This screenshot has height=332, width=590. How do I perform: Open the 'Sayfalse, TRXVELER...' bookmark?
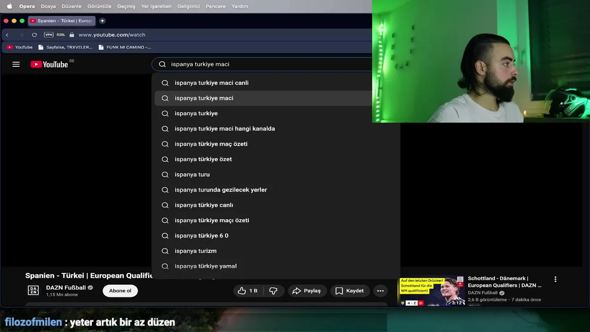coord(65,47)
